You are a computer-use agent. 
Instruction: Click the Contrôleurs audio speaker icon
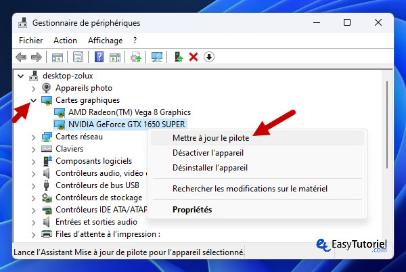pos(46,173)
